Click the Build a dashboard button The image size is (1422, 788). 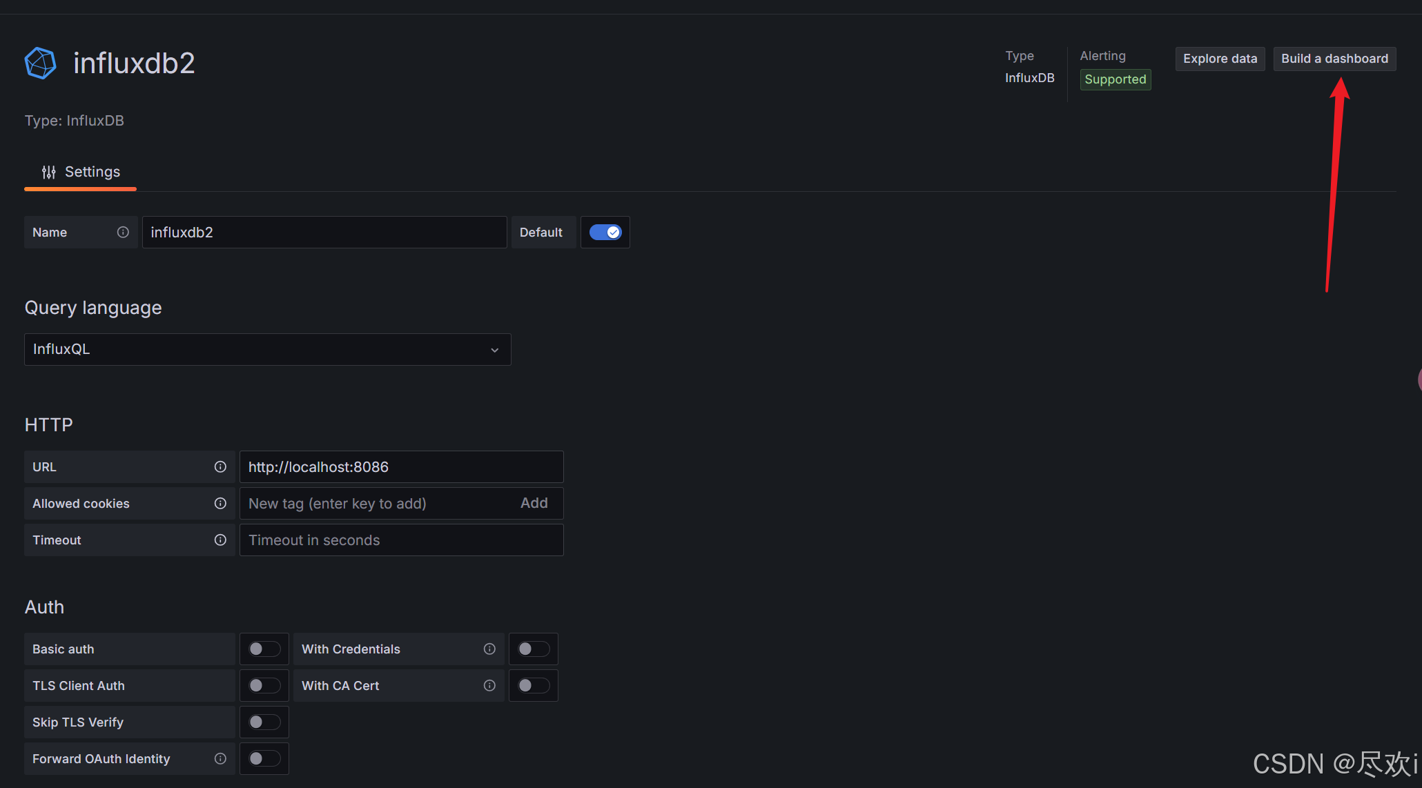coord(1334,59)
